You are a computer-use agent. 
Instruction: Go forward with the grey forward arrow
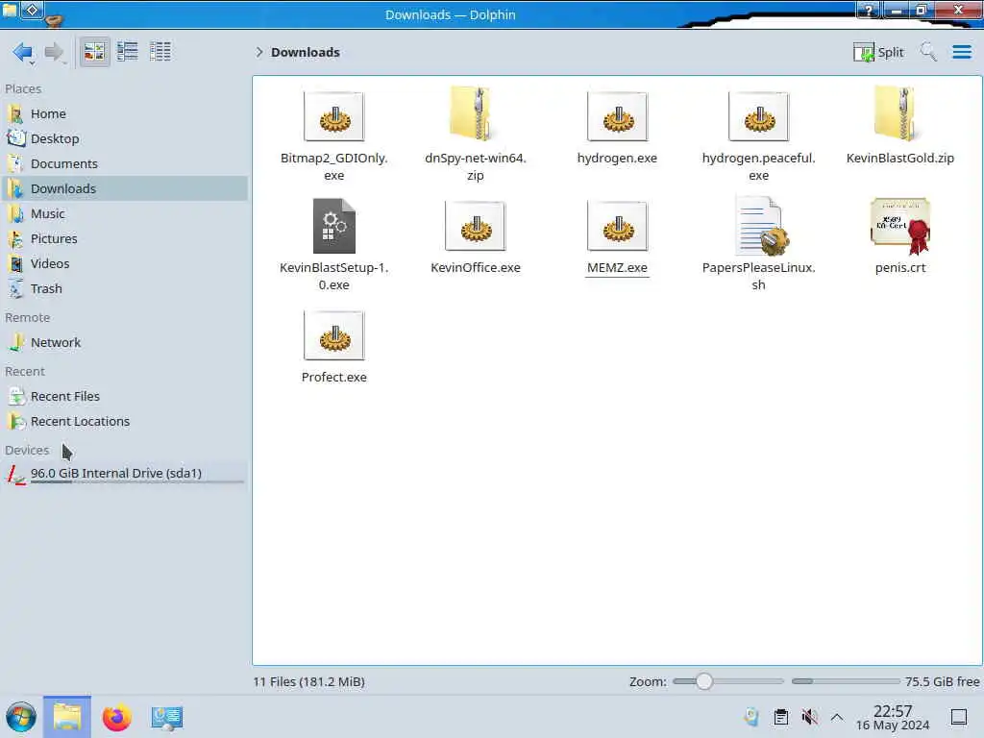54,52
